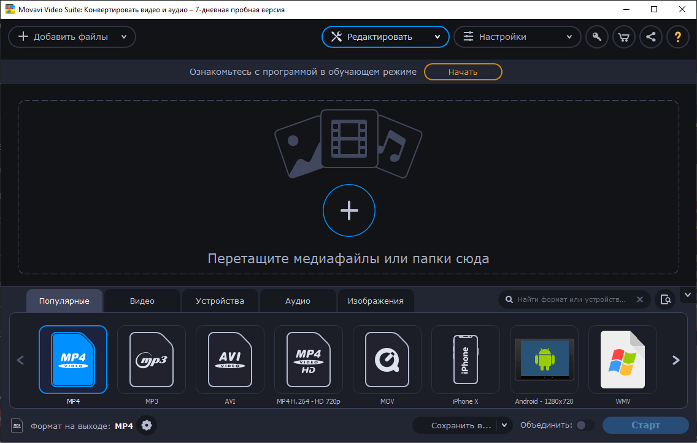
Task: Clear the format search field with X
Action: 640,299
